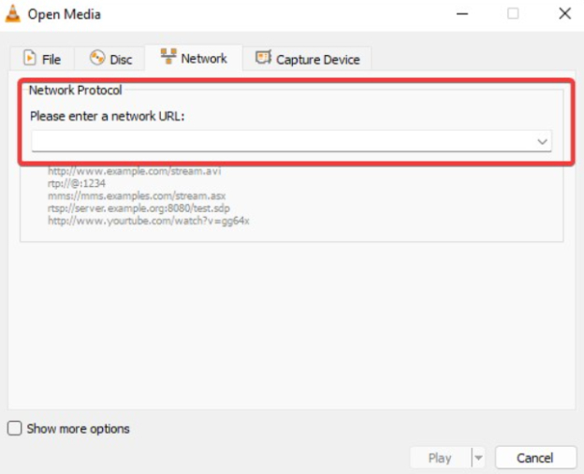The image size is (584, 474).
Task: Enable the Show more options checkbox
Action: pyautogui.click(x=15, y=428)
